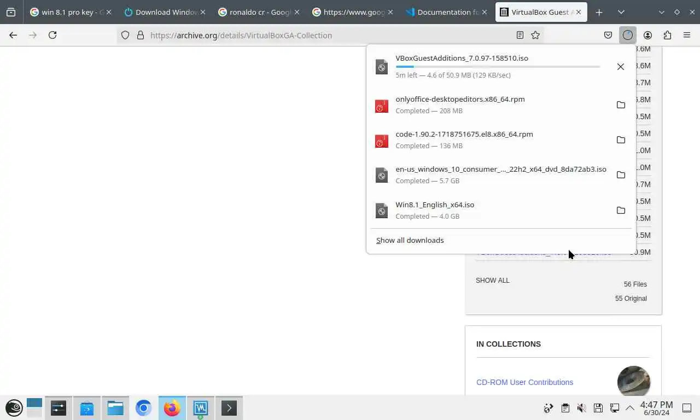This screenshot has height=420, width=700.
Task: Click the show desktop button
Action: click(x=687, y=408)
